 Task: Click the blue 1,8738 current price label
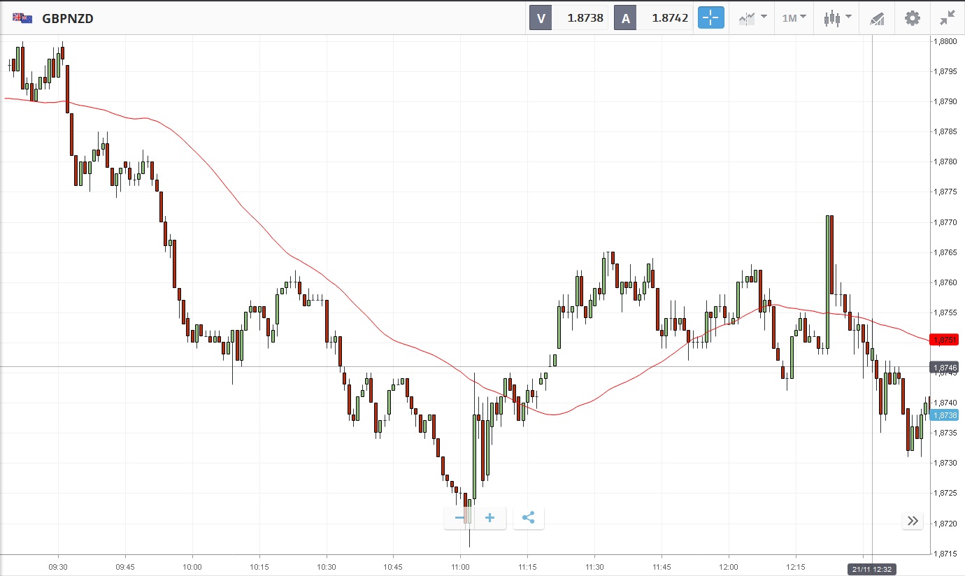coord(944,415)
